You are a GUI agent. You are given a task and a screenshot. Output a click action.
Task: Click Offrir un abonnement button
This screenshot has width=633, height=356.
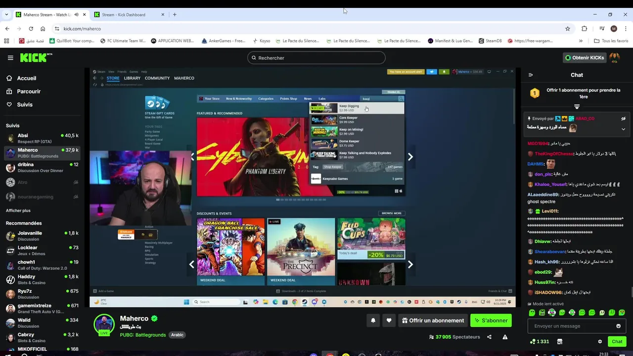click(433, 320)
